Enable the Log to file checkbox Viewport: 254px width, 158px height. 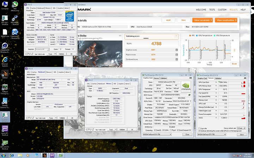pos(199,129)
